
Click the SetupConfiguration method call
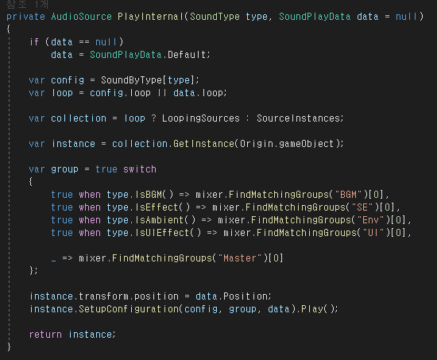[x=129, y=309]
